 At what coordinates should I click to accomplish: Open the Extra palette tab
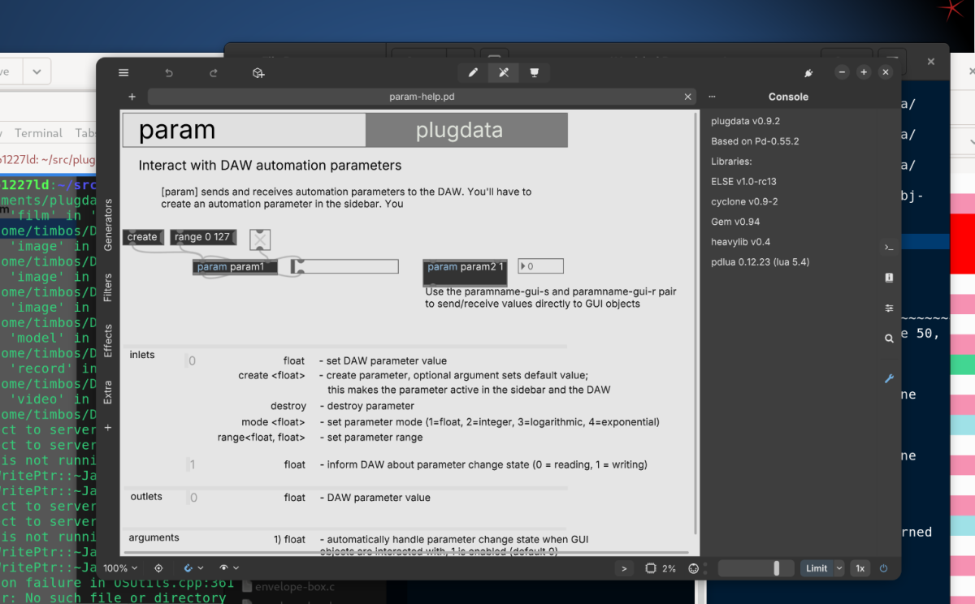point(109,391)
